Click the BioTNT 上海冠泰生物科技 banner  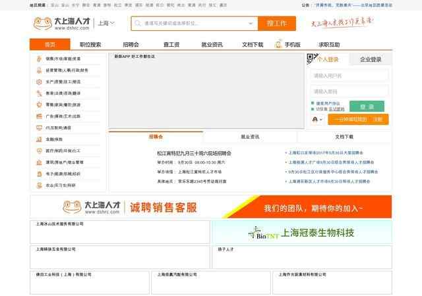(x=302, y=232)
